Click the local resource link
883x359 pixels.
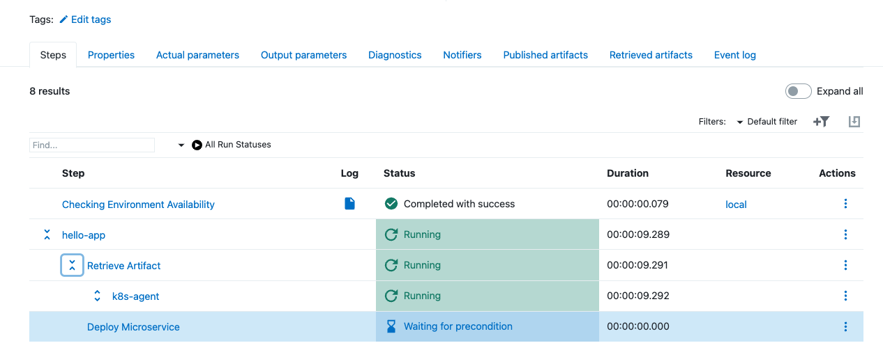click(736, 205)
